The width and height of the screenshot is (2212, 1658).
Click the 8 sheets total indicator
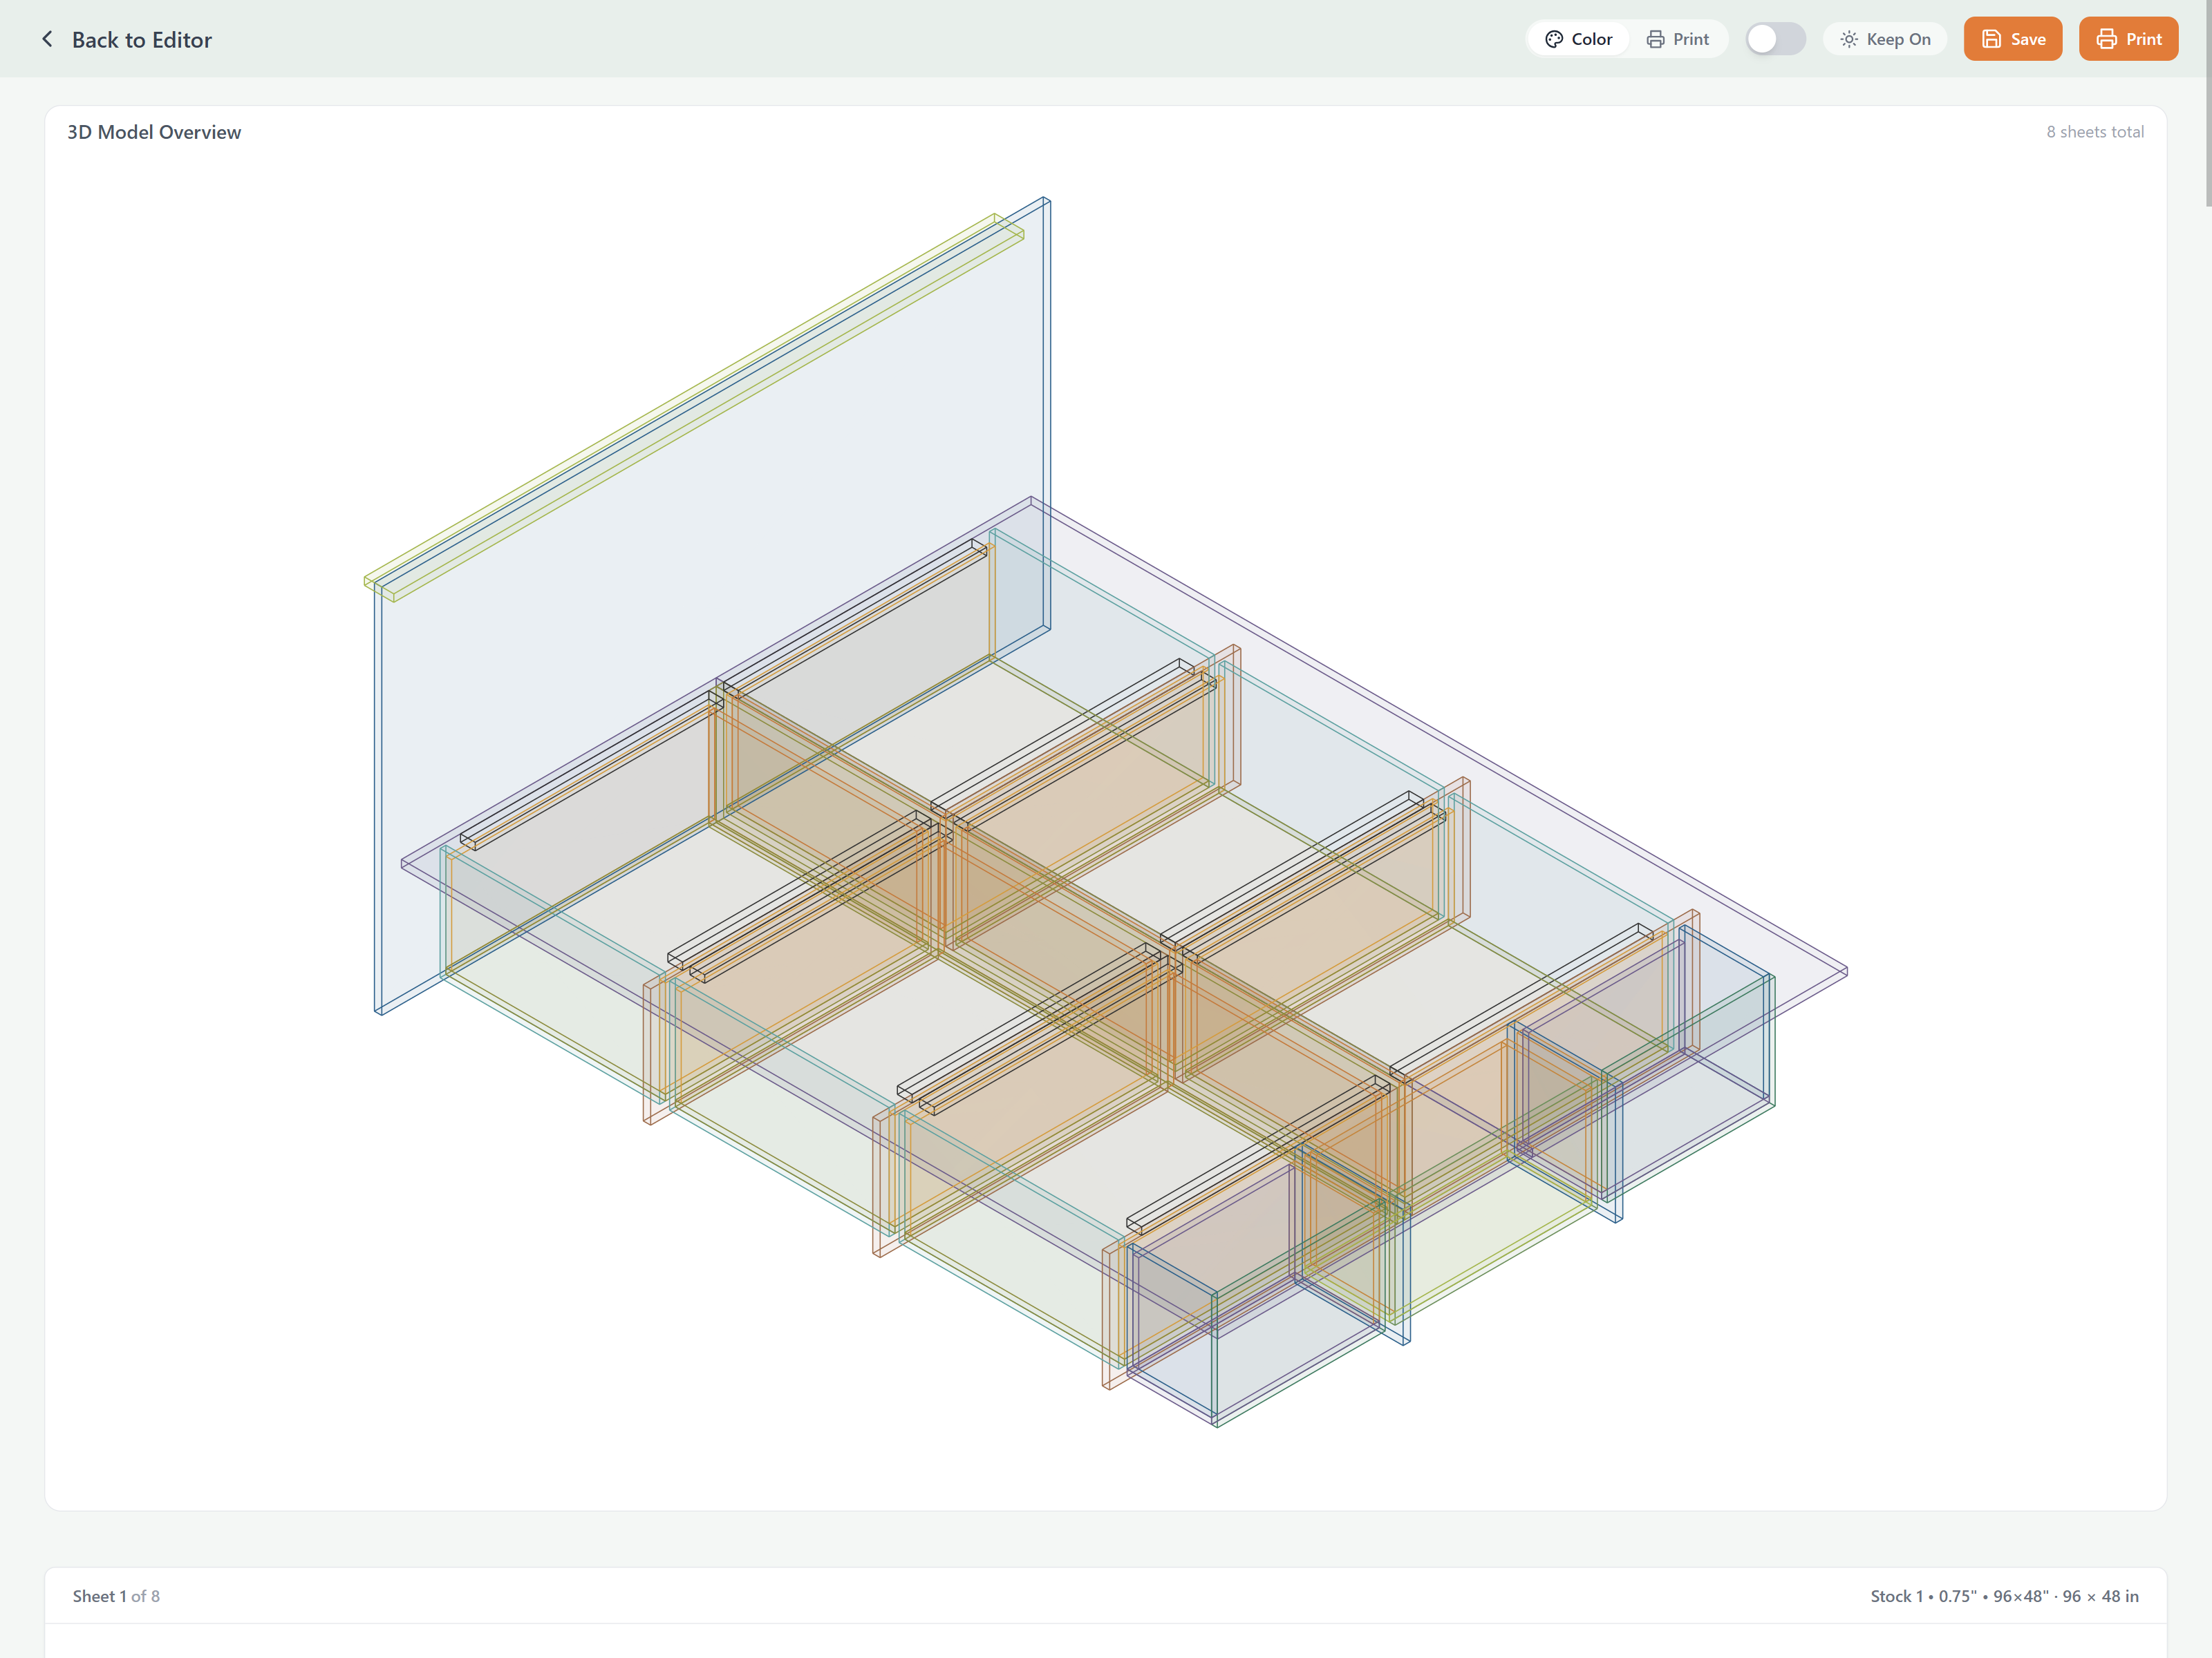2095,131
